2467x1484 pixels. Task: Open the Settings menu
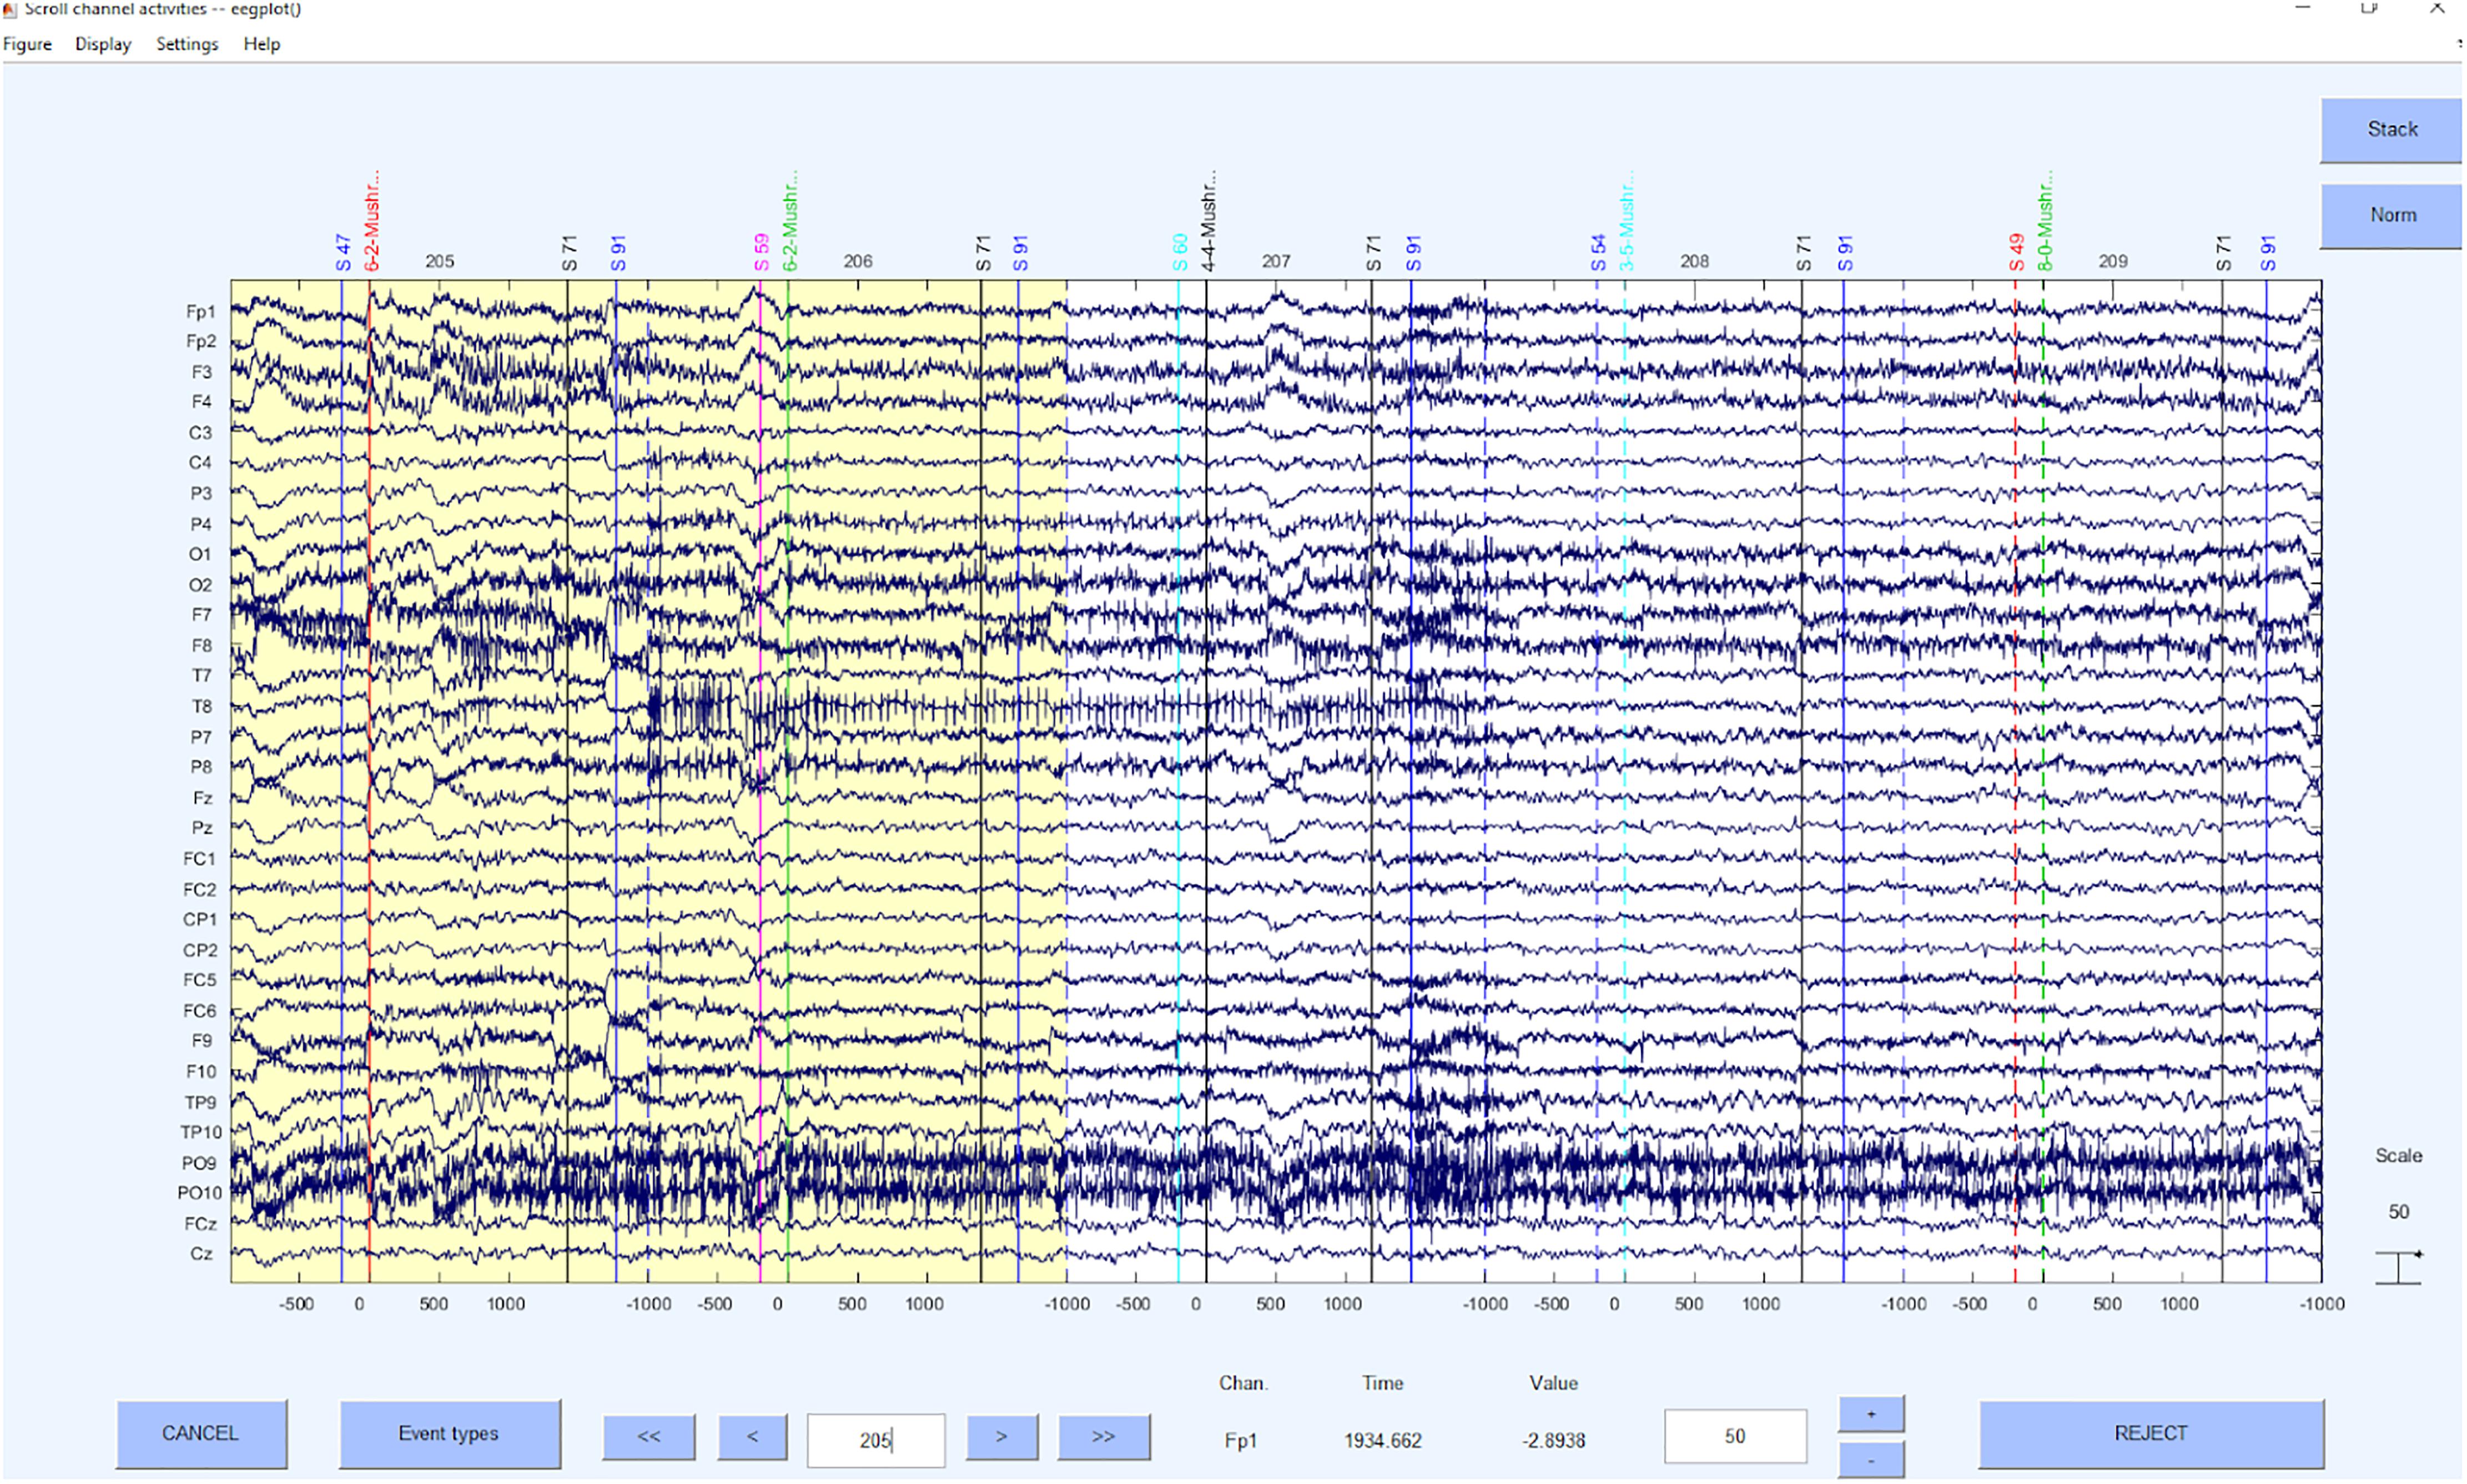pyautogui.click(x=187, y=44)
